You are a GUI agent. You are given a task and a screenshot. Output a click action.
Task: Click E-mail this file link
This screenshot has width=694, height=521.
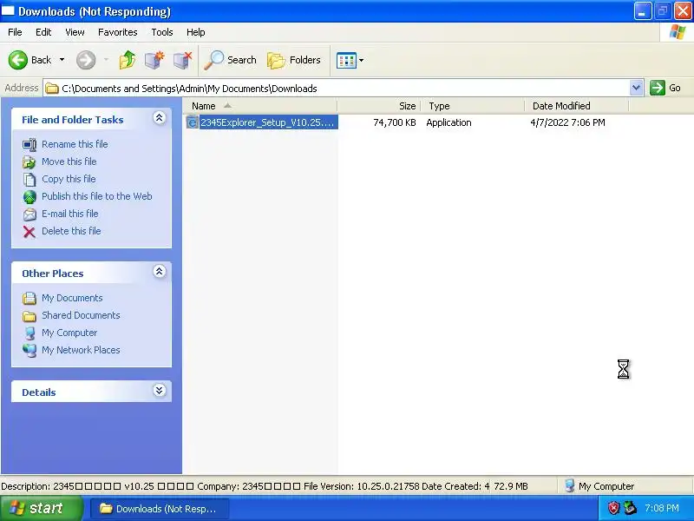click(x=70, y=214)
